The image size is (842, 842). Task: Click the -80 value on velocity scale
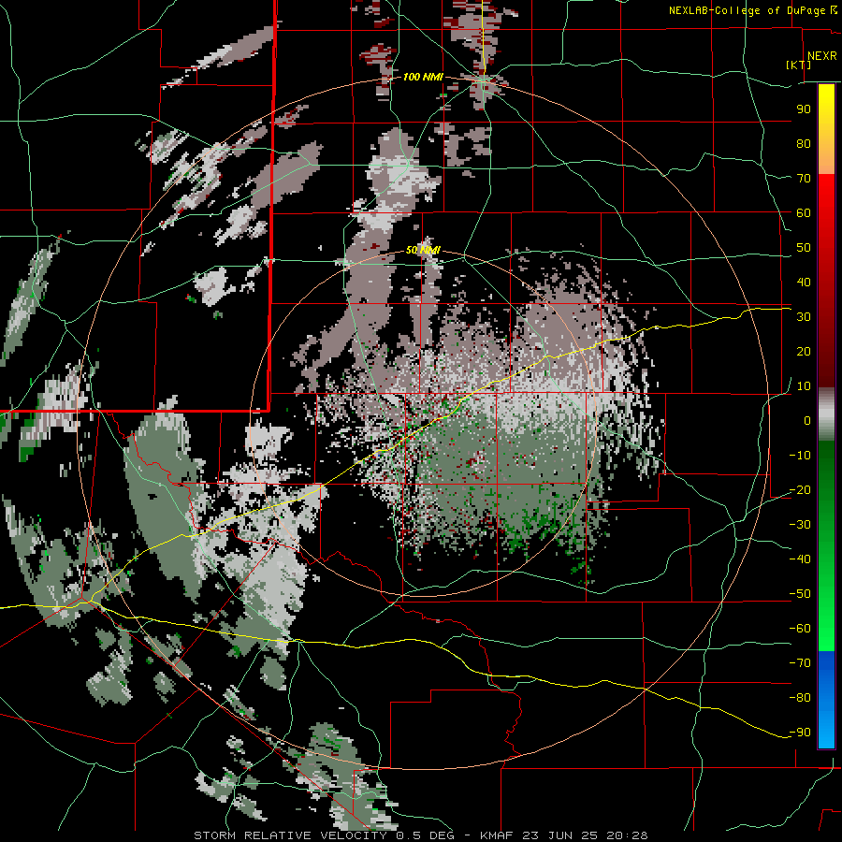tap(800, 698)
